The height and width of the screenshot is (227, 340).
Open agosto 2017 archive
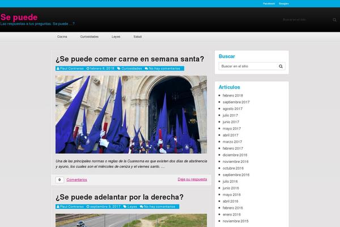point(232,108)
